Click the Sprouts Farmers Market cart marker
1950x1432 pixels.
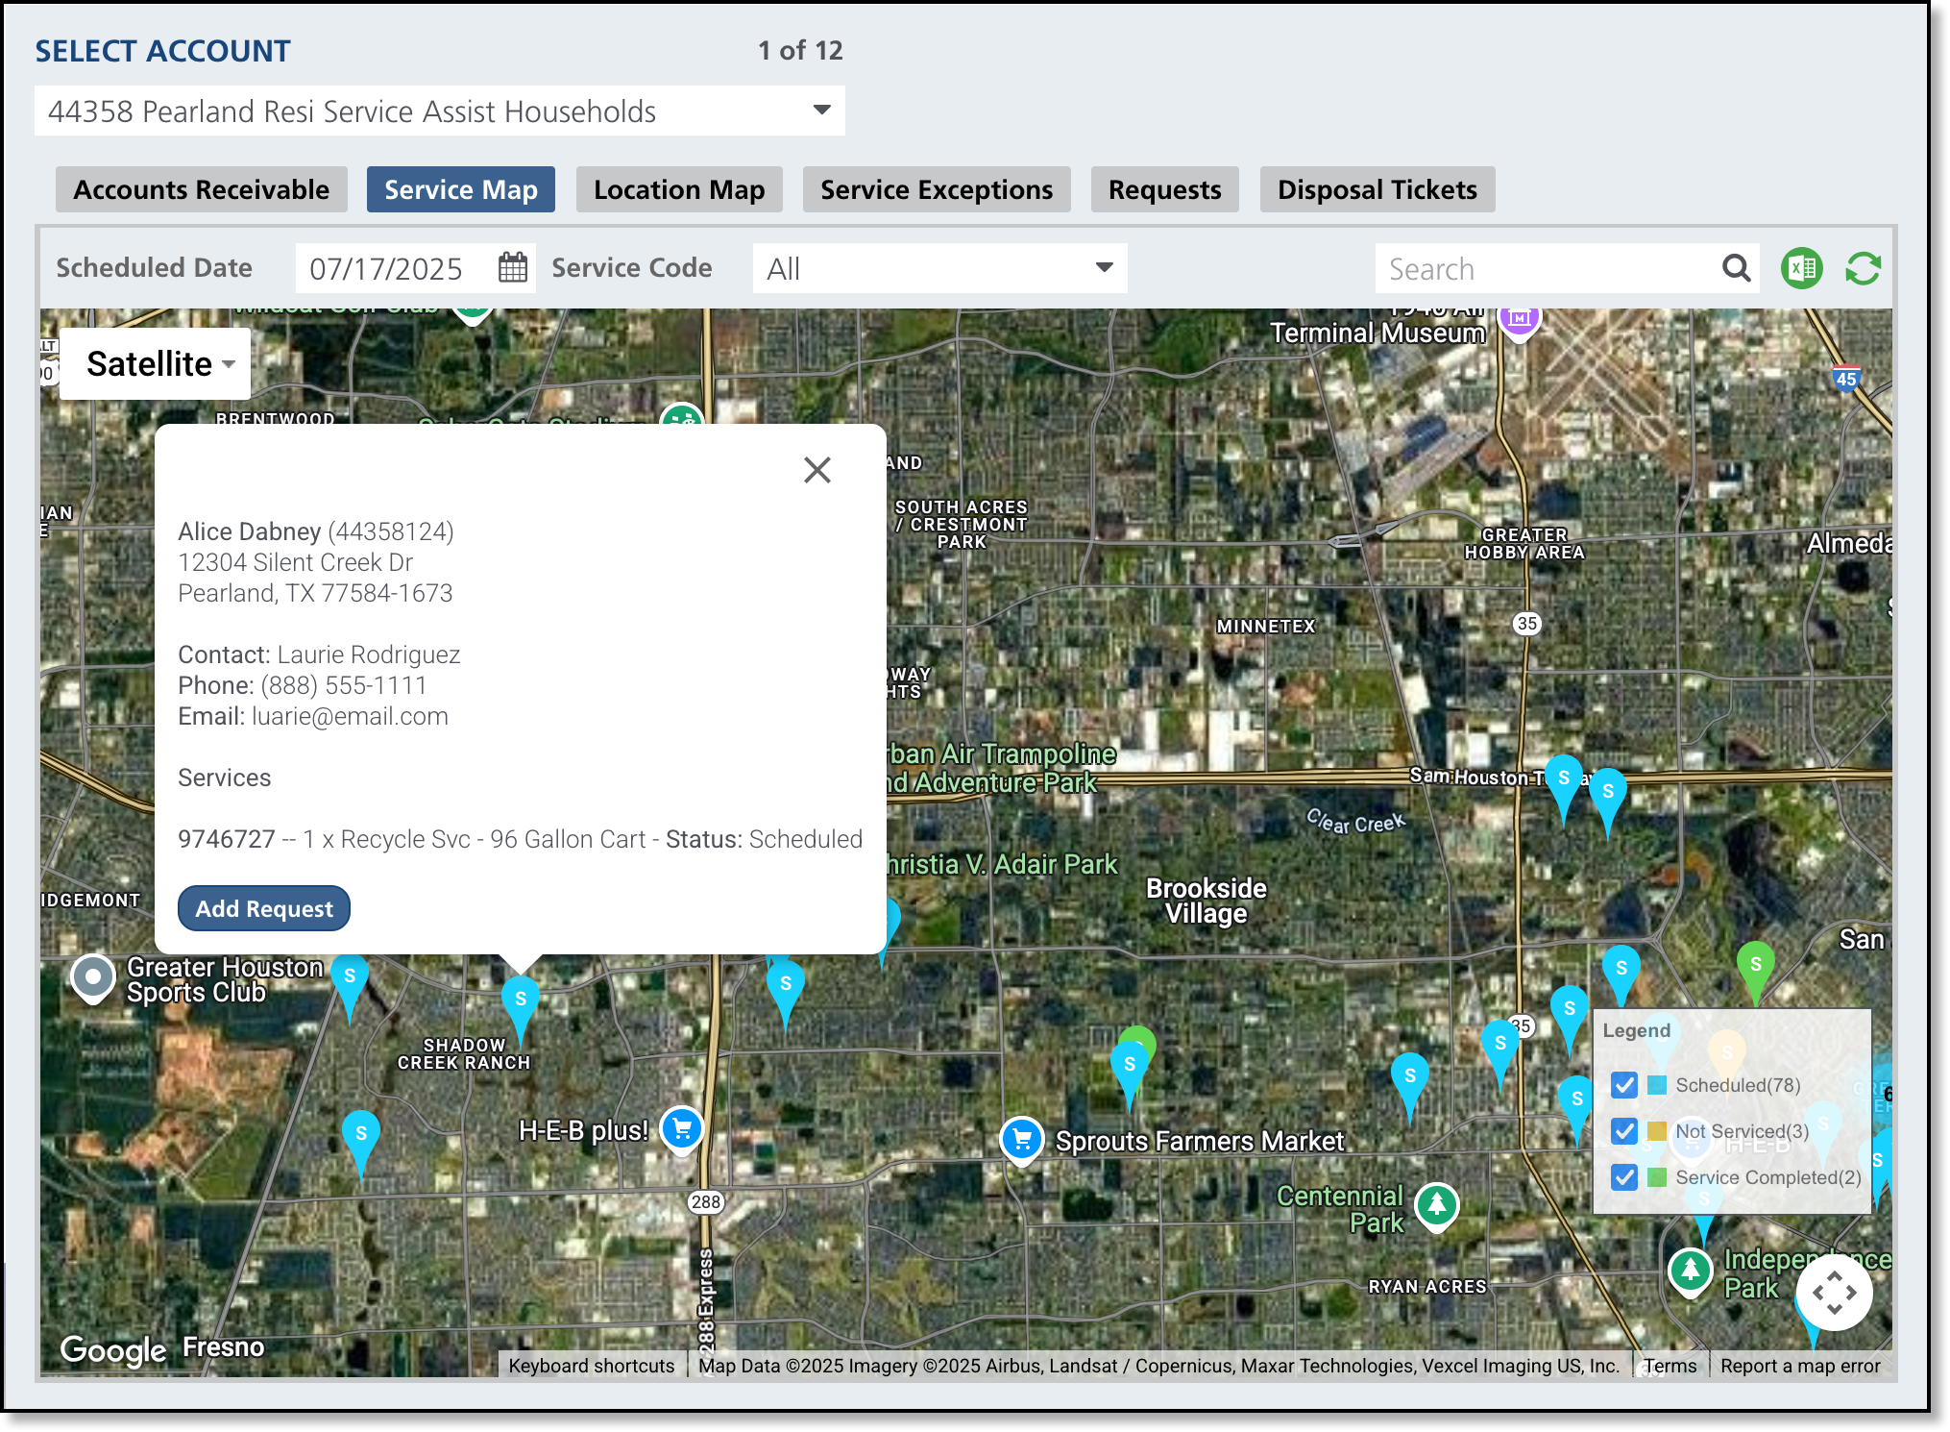click(1022, 1140)
